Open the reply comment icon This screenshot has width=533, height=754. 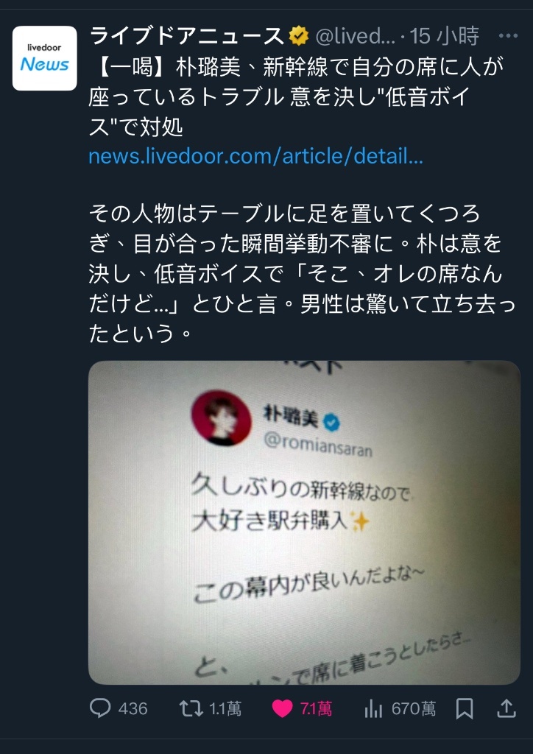100,709
